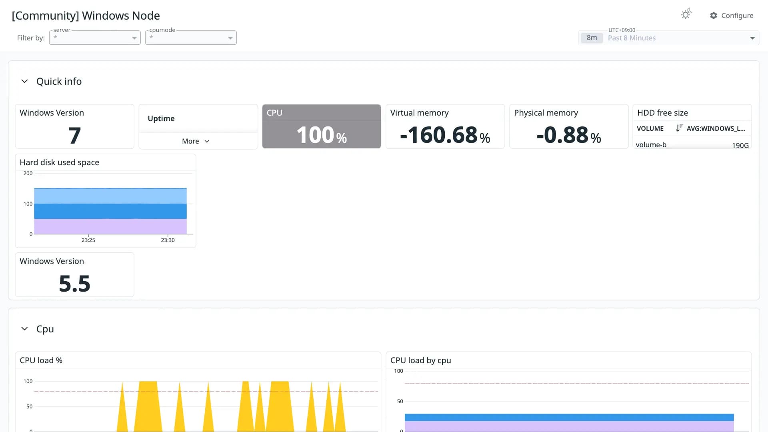Click the VOLUME column header

pyautogui.click(x=650, y=128)
